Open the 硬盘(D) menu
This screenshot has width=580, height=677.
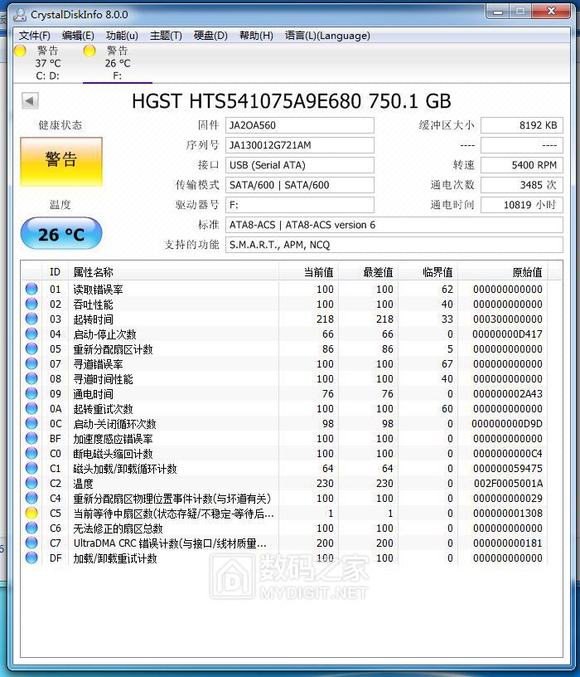[x=210, y=36]
